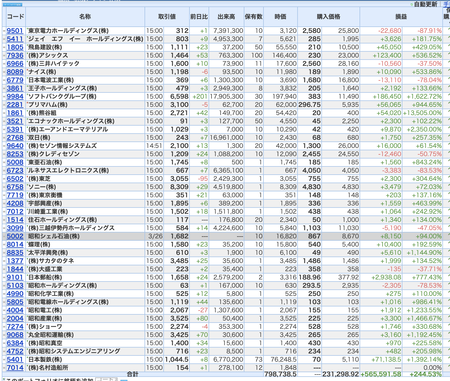Open stock code 9068 link
450x381 pixels.
[15, 335]
